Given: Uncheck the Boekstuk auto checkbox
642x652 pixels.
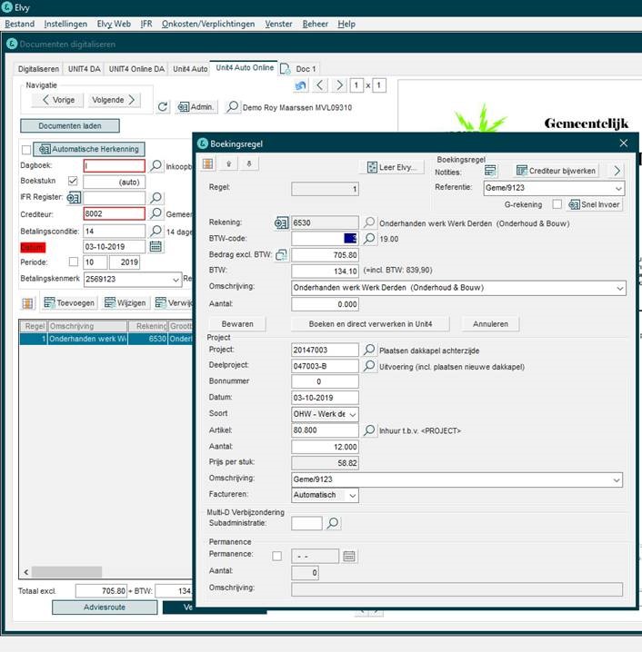Looking at the screenshot, I should [74, 182].
